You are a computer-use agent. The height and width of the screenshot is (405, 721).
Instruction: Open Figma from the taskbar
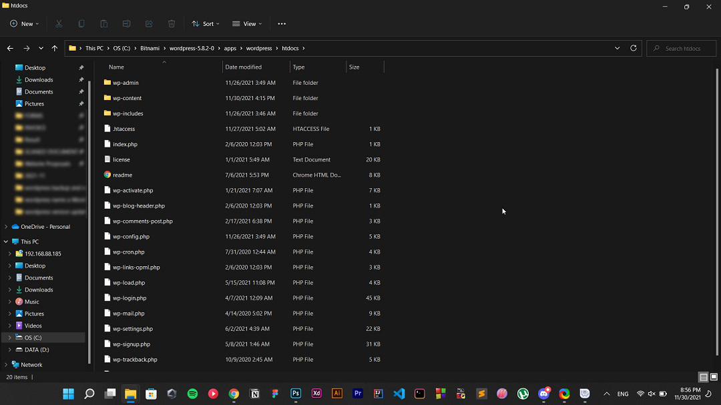[x=275, y=394]
